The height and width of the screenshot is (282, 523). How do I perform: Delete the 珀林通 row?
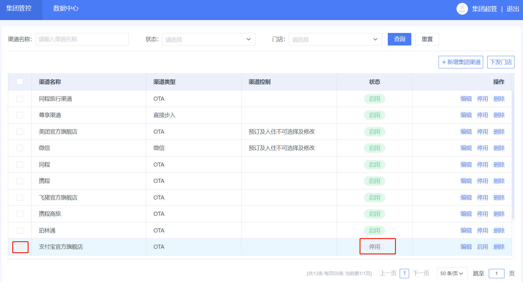tap(499, 231)
